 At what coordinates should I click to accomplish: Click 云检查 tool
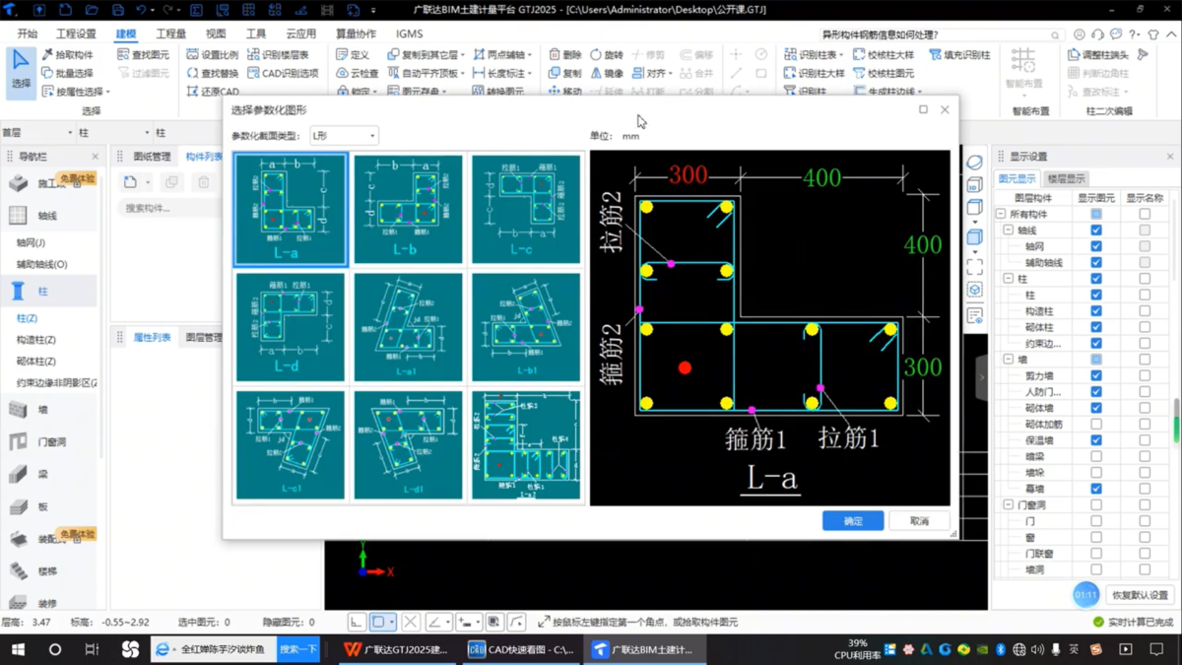coord(357,73)
